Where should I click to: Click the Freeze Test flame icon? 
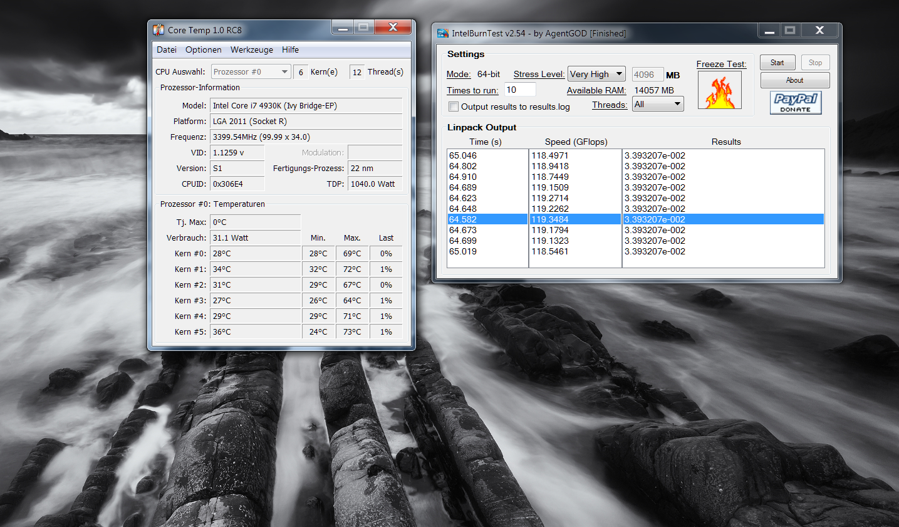[x=720, y=90]
